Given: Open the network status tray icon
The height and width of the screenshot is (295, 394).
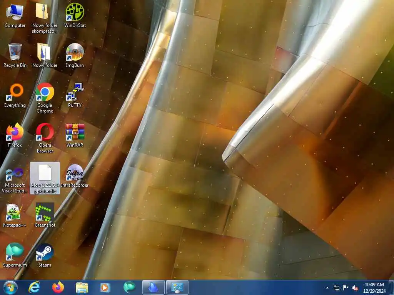Looking at the screenshot, I should [x=336, y=288].
